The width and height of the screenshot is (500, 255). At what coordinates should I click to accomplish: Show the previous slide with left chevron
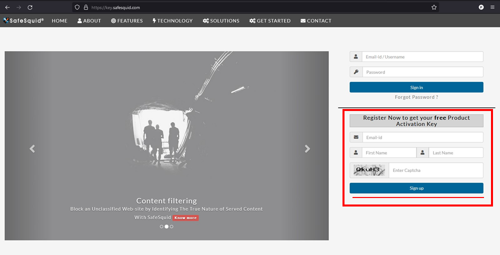[x=32, y=148]
